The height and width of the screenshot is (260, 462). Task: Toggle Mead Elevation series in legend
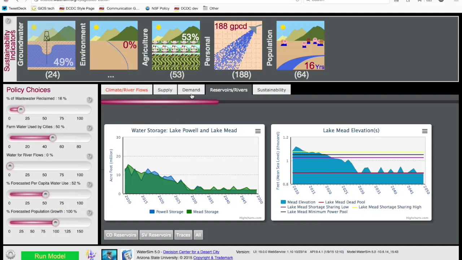coord(298,202)
